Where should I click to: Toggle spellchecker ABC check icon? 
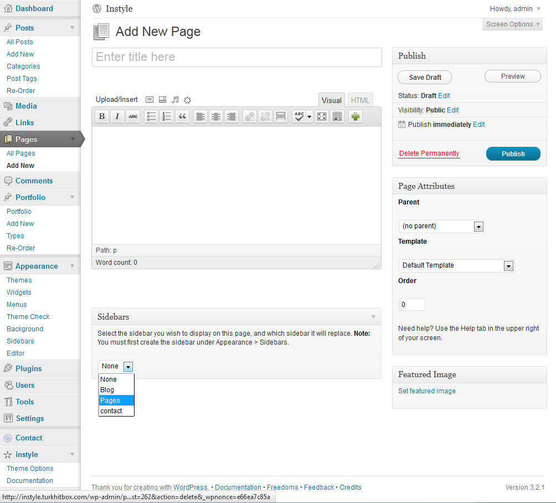[299, 116]
